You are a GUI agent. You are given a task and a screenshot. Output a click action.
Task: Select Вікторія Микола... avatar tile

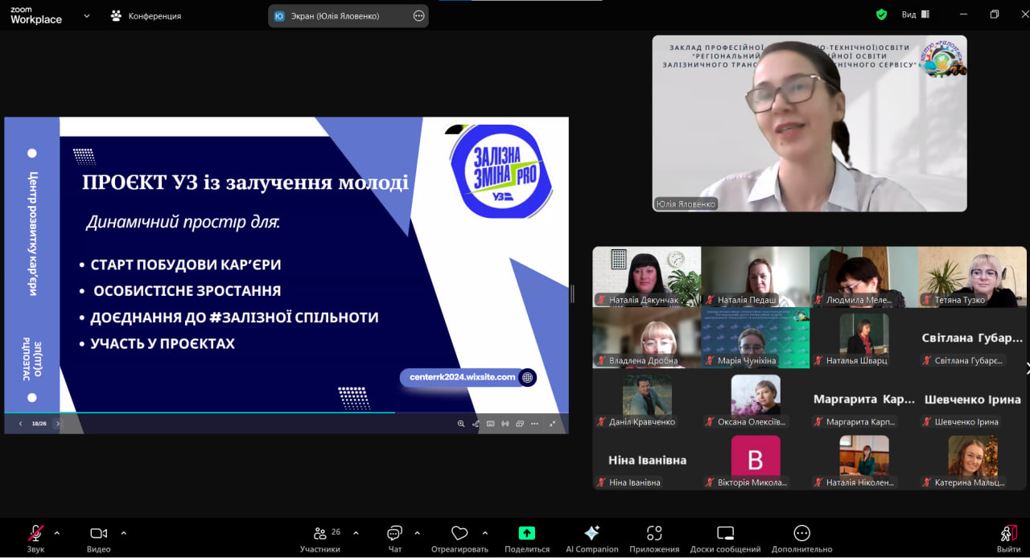755,460
